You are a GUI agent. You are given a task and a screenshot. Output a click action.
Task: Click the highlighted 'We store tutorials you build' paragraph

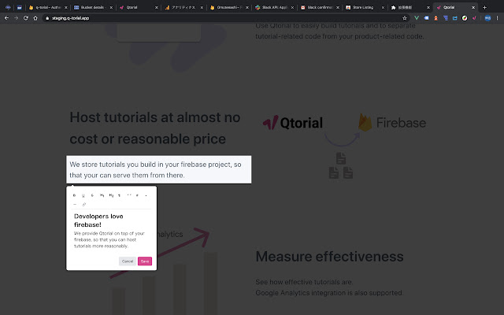(x=159, y=170)
